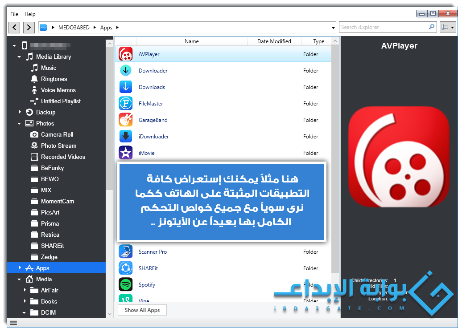Image resolution: width=458 pixels, height=328 pixels.
Task: Click the FileMaster app icon
Action: click(126, 104)
